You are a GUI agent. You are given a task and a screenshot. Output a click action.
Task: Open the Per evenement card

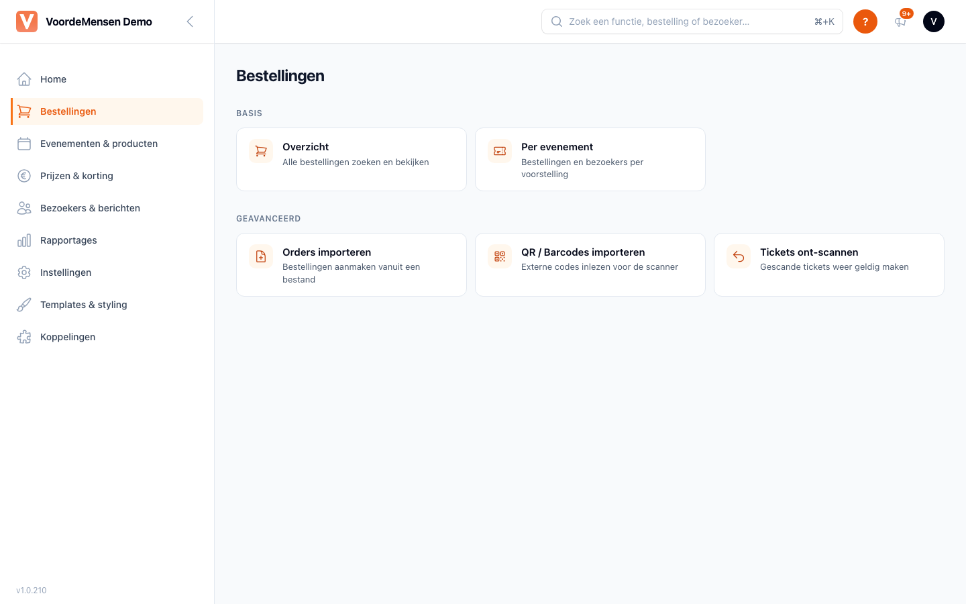(590, 159)
